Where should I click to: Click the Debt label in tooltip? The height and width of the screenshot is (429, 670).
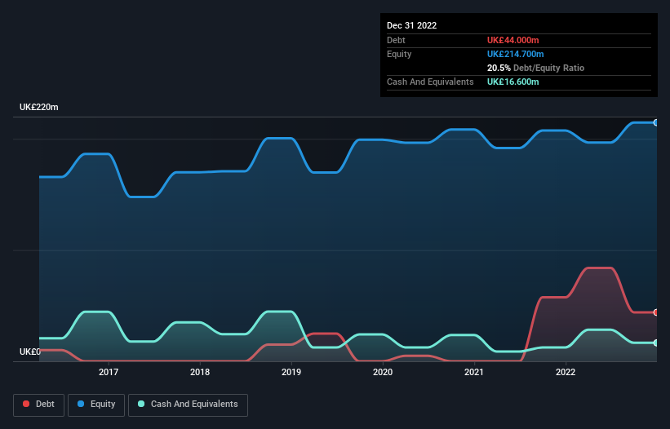click(396, 40)
